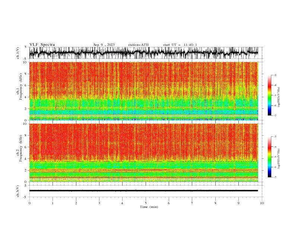Click the date "Sep. 9 , 2023"
295x228 pixels.
pyautogui.click(x=104, y=45)
